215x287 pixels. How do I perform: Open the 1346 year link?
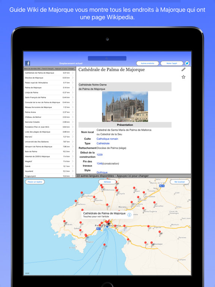click(99, 164)
